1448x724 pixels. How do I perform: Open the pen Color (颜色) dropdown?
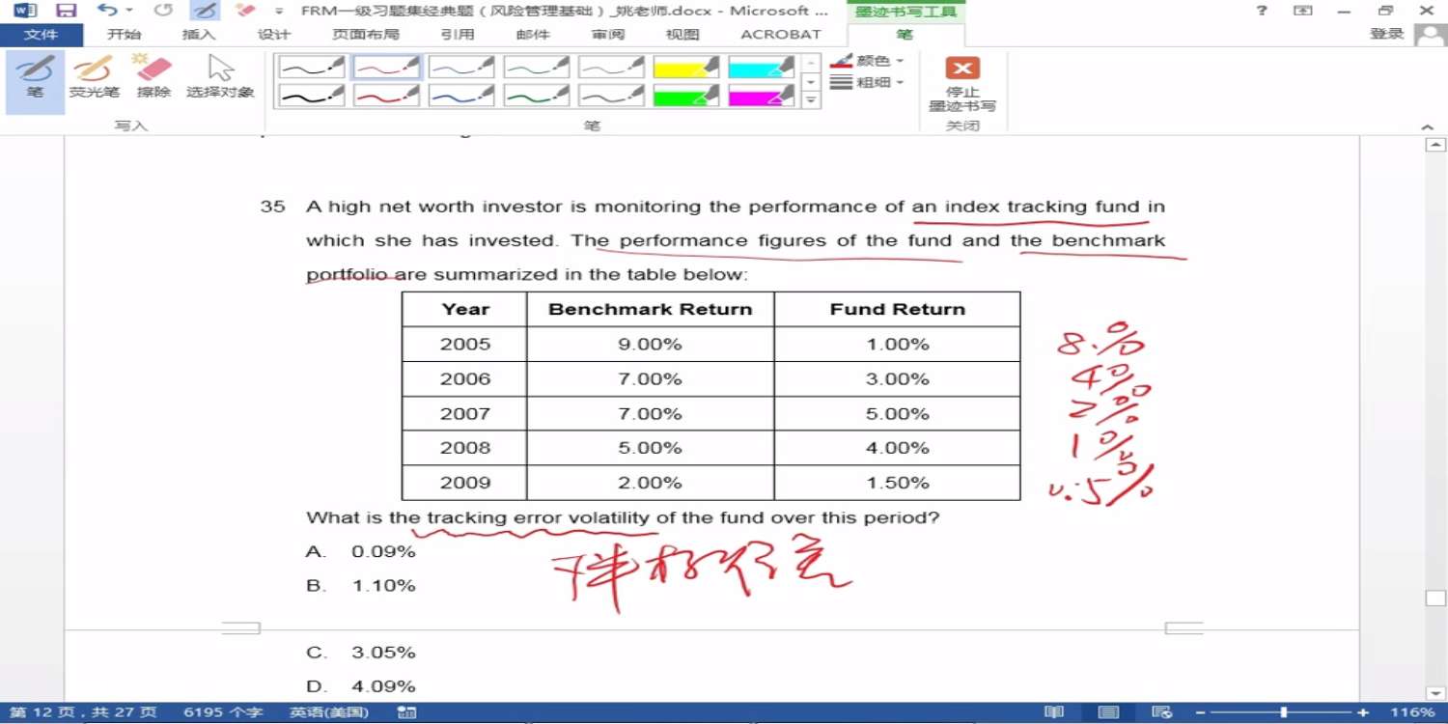click(x=868, y=61)
